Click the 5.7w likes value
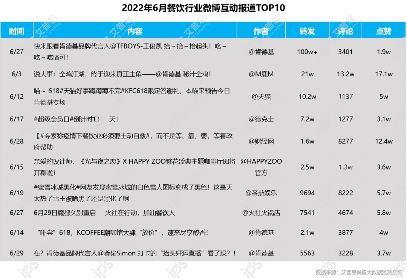Viewport: 407px width, 278px height. click(x=384, y=193)
